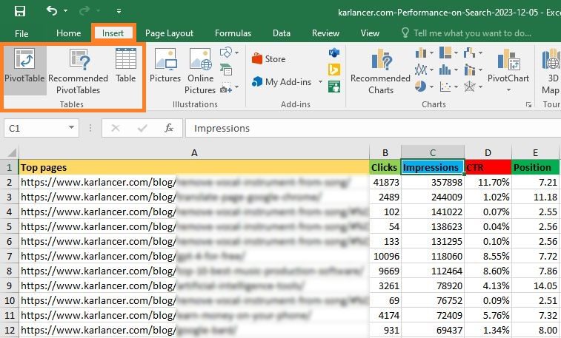This screenshot has height=338, width=561.
Task: Open the Shapes gallery
Action: coord(229,53)
